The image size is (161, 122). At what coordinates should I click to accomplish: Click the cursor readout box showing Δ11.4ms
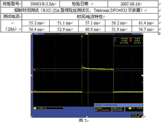pyautogui.click(x=128, y=42)
